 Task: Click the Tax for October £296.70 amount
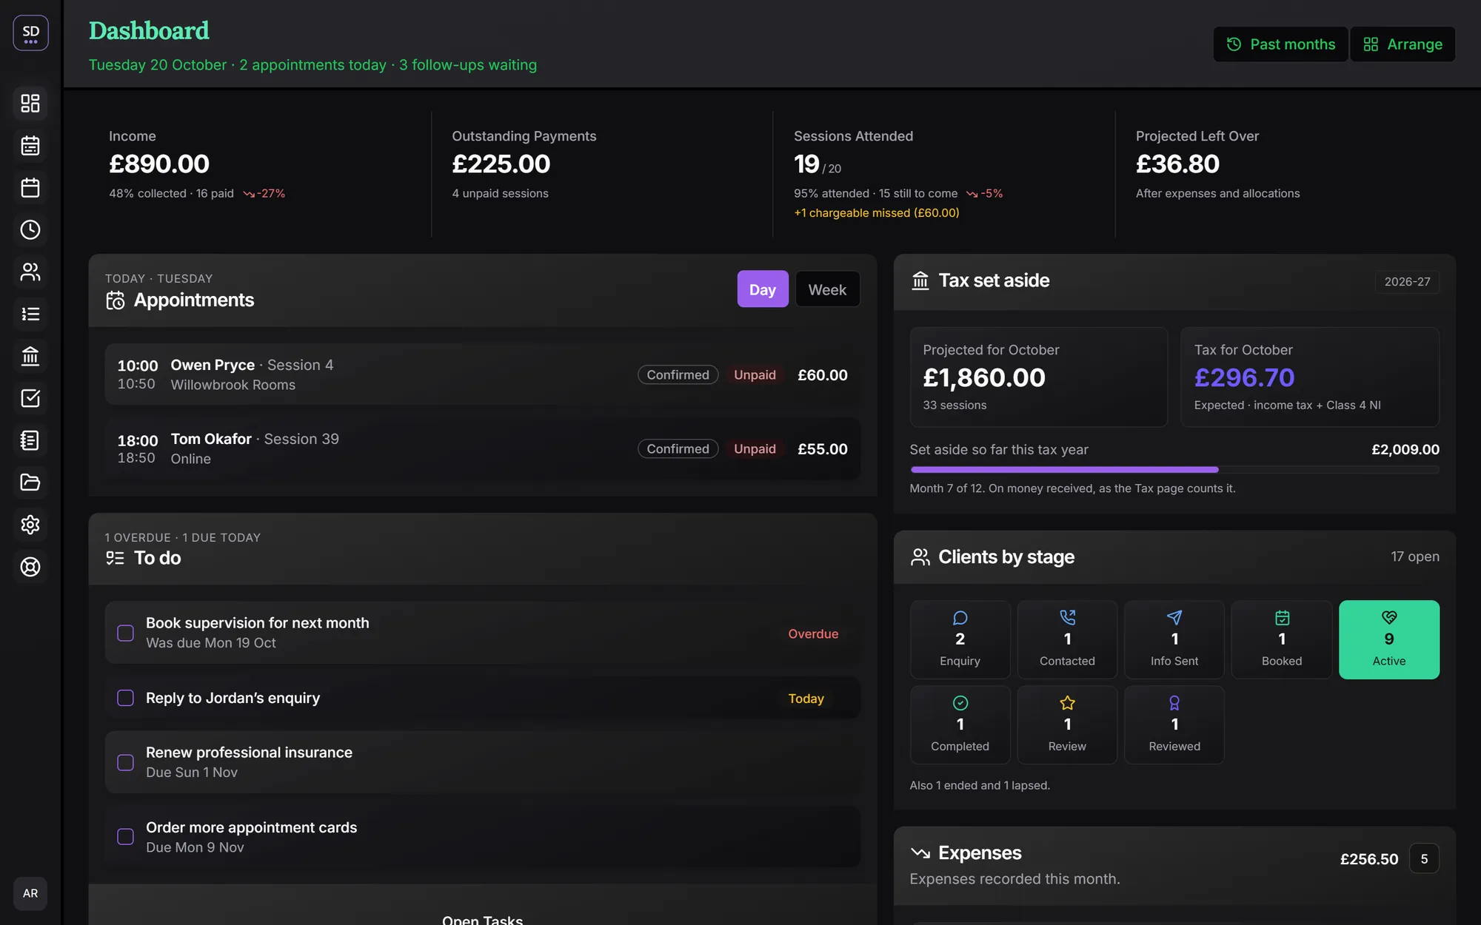1244,377
